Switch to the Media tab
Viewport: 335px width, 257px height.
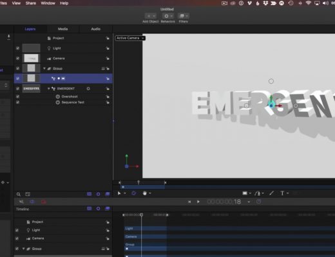coord(62,29)
